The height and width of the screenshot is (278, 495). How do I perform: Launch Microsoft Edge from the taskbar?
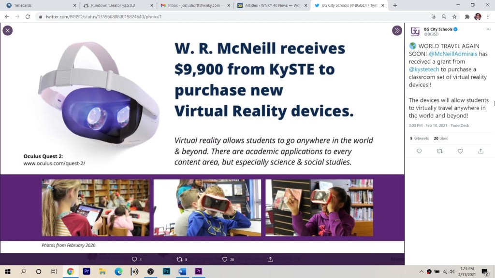pyautogui.click(x=118, y=271)
